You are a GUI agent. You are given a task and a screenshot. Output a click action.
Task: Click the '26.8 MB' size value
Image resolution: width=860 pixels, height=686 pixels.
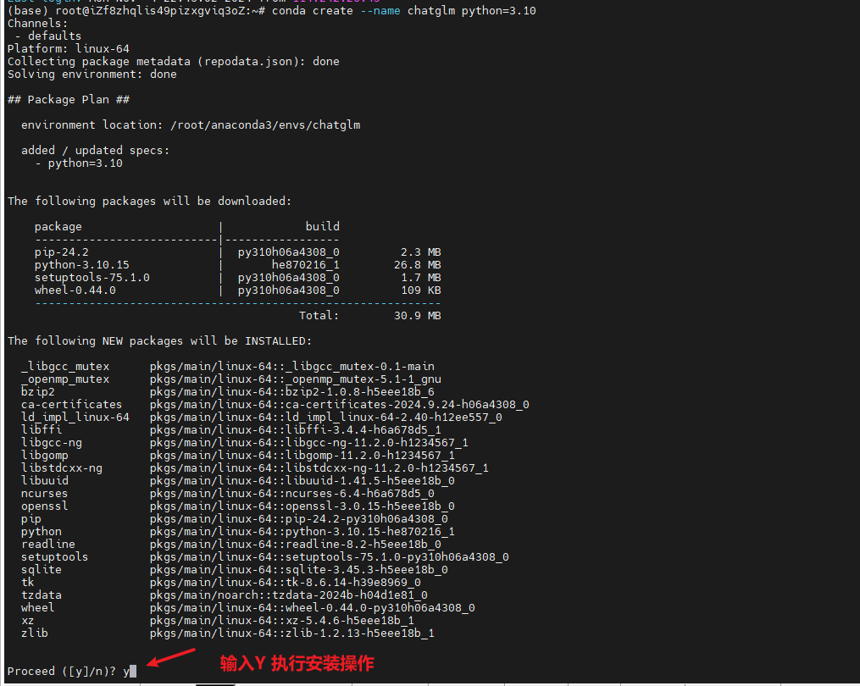(x=418, y=265)
